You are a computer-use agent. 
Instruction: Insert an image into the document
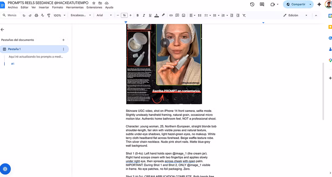click(183, 15)
